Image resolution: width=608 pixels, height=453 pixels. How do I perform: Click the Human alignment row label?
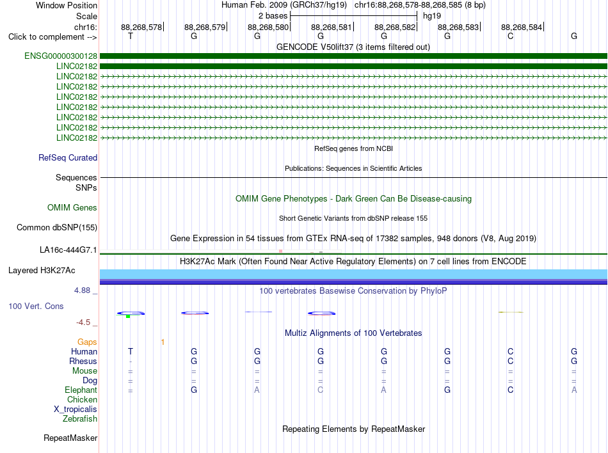point(84,351)
